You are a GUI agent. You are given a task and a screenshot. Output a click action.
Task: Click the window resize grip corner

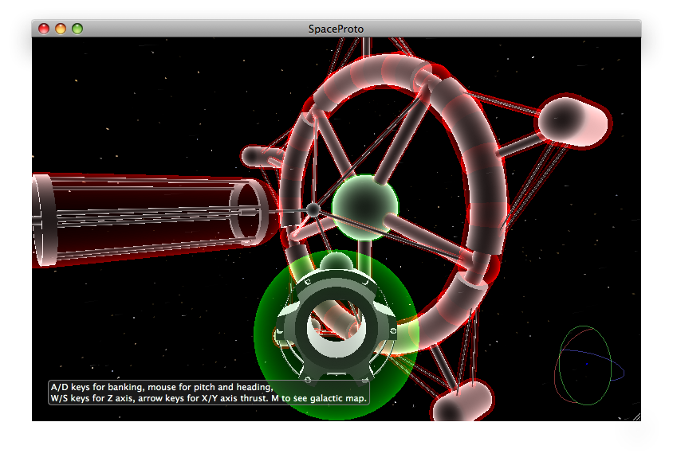click(636, 416)
